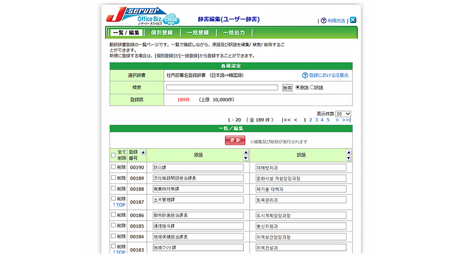The height and width of the screenshot is (256, 462).
Task: Go to page 4
Action: click(322, 120)
